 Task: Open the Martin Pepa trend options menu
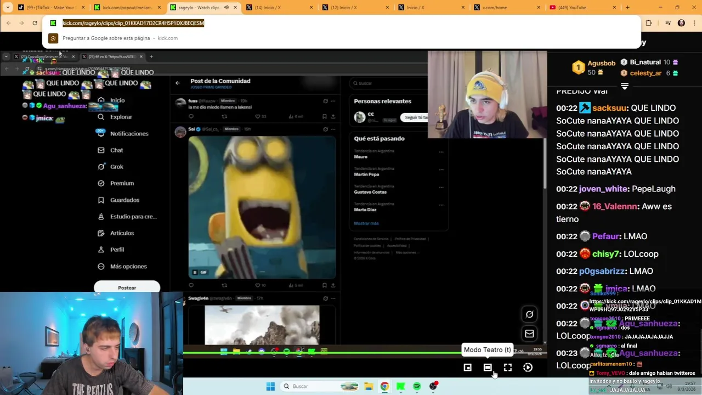[x=441, y=170]
